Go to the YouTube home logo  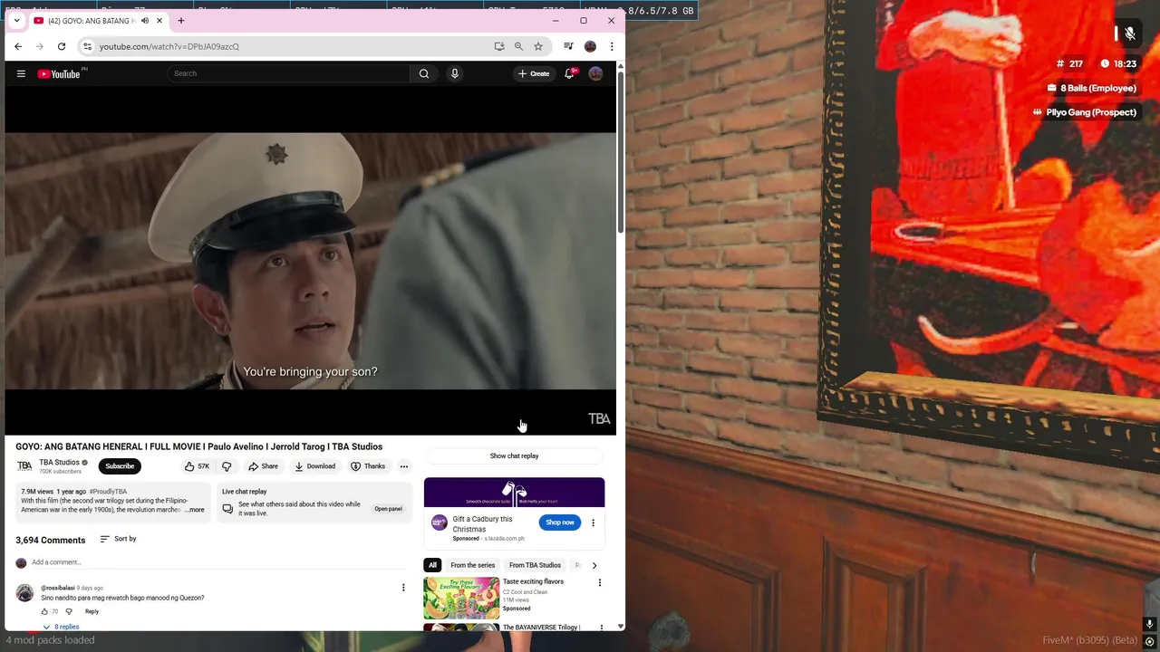[x=59, y=73]
